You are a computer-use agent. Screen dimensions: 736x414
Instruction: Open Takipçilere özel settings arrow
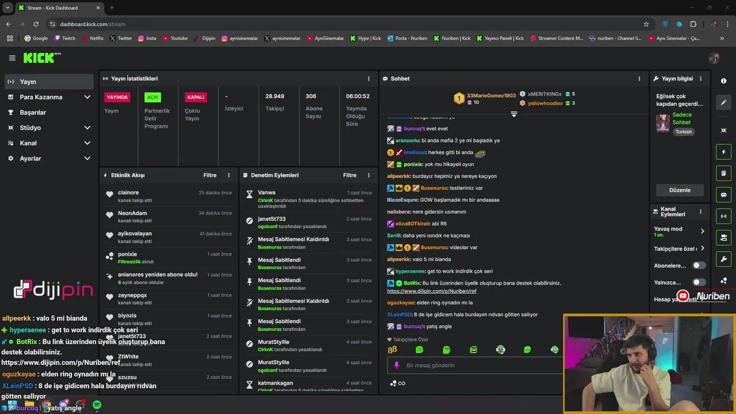(x=702, y=248)
